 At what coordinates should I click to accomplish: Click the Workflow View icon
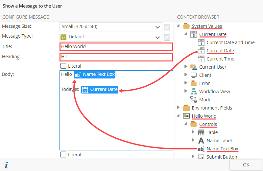194,92
